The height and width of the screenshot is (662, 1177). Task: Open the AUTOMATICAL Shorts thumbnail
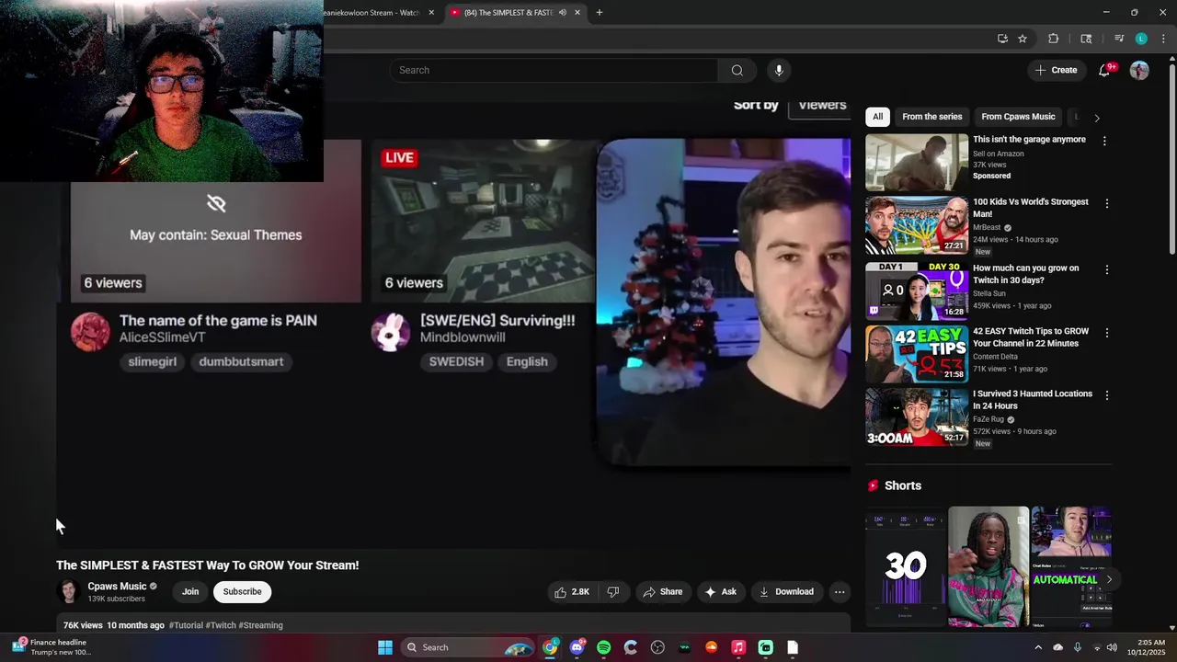[1071, 566]
